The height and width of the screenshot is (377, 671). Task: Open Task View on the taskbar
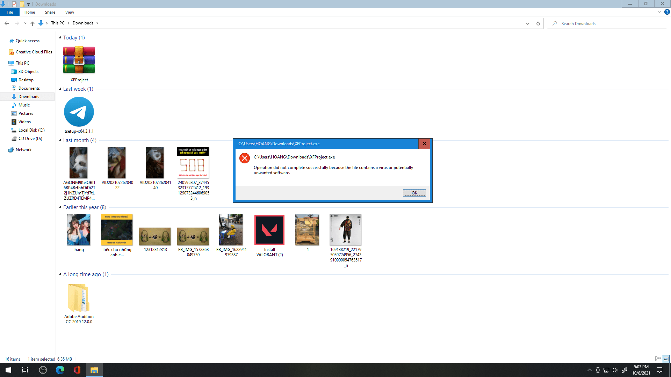click(25, 370)
